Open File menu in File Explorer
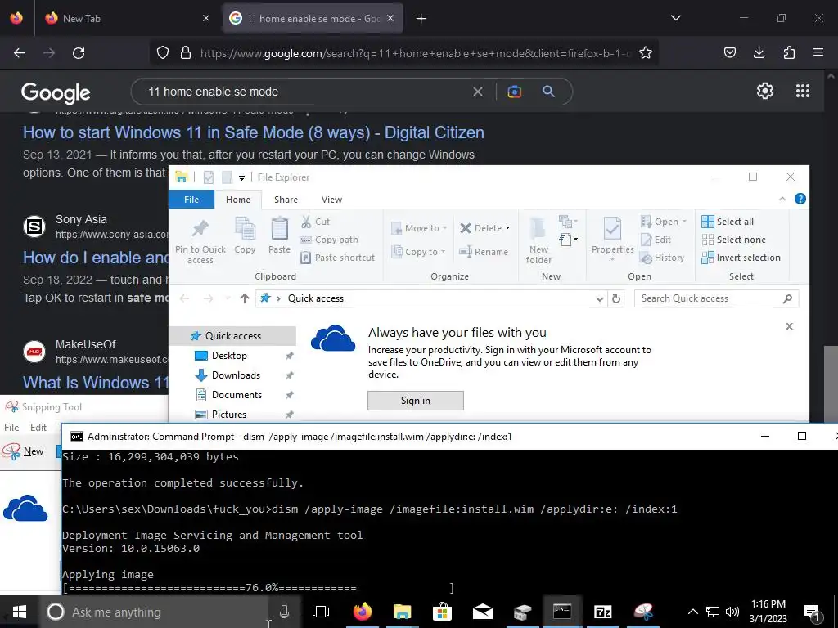Viewport: 838px width, 628px height. (191, 200)
